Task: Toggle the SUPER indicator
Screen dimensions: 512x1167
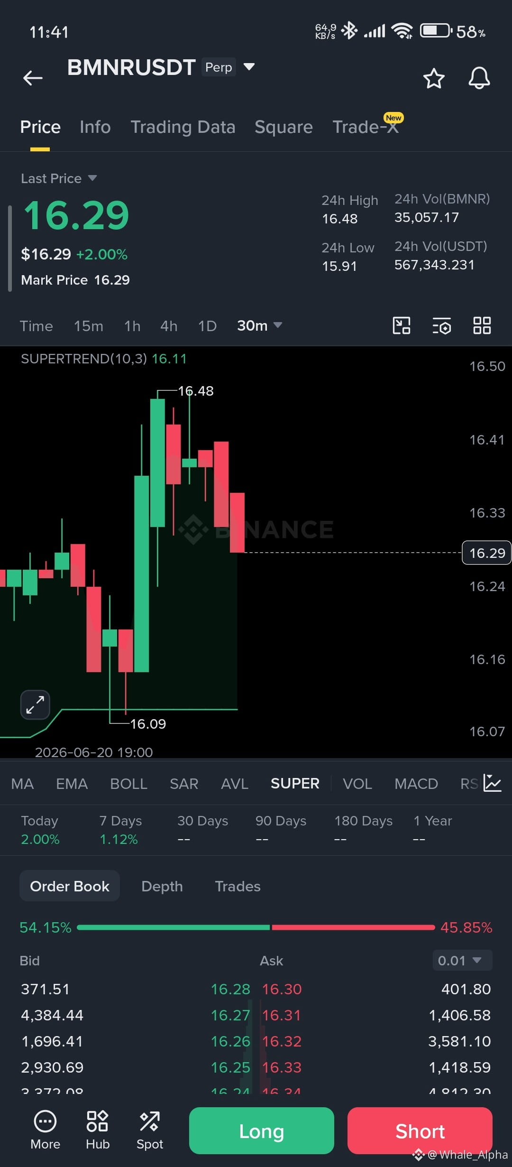Action: (x=295, y=784)
